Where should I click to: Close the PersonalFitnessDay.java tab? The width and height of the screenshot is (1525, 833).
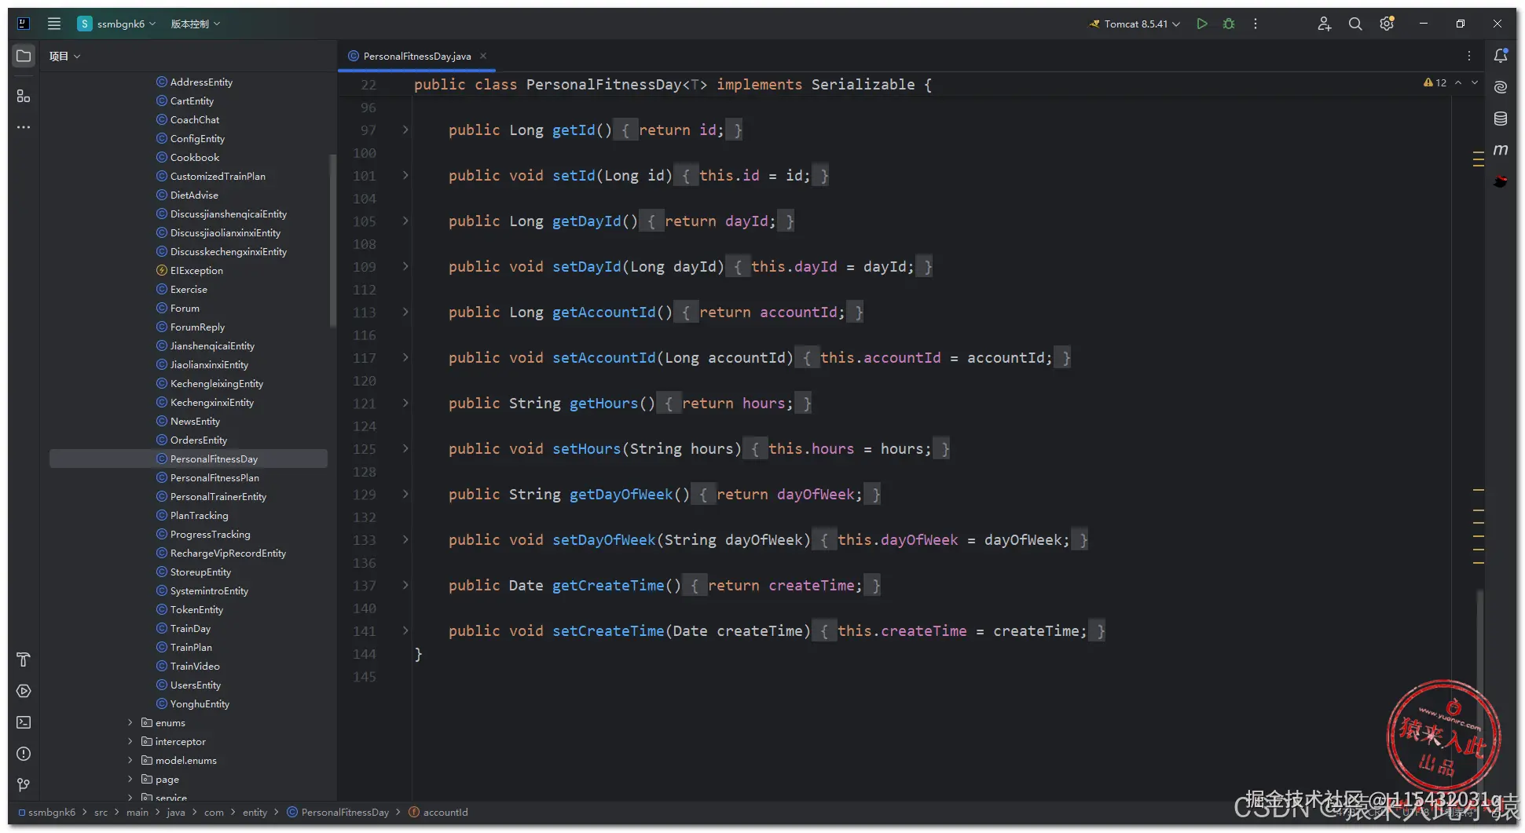(483, 56)
